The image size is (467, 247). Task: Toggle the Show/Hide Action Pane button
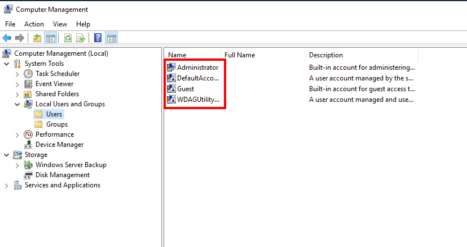tap(111, 38)
